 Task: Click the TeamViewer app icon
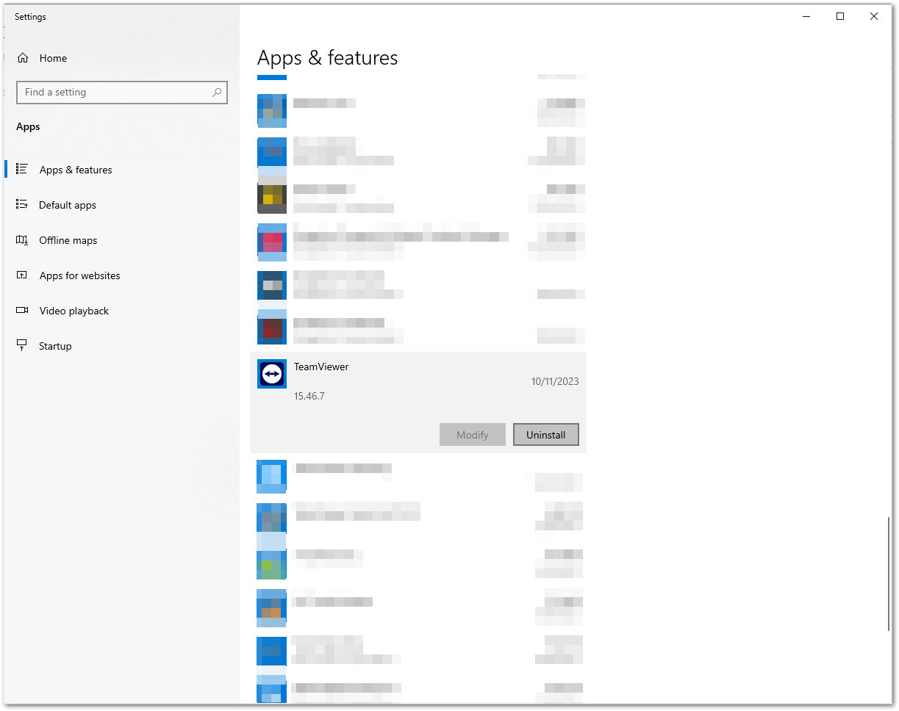click(x=272, y=375)
